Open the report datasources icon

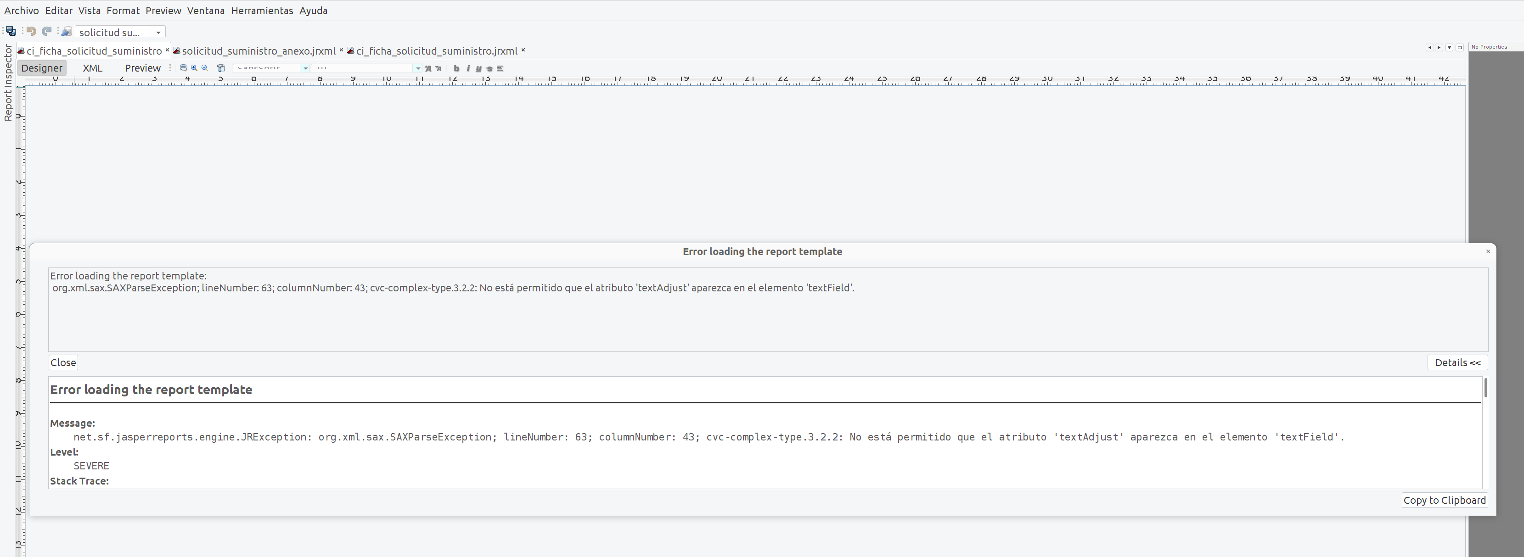coord(66,31)
